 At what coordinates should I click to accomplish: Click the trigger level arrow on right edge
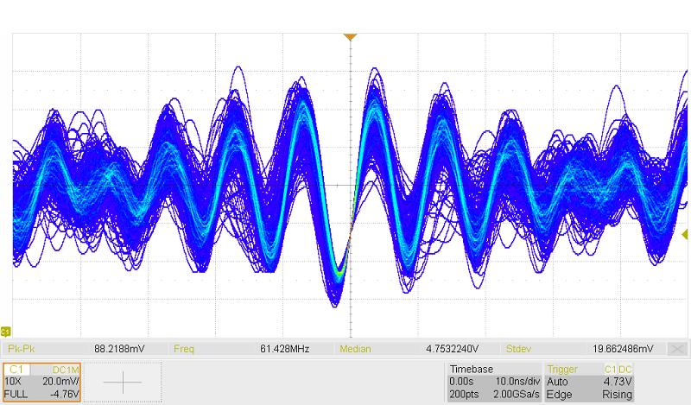[684, 234]
